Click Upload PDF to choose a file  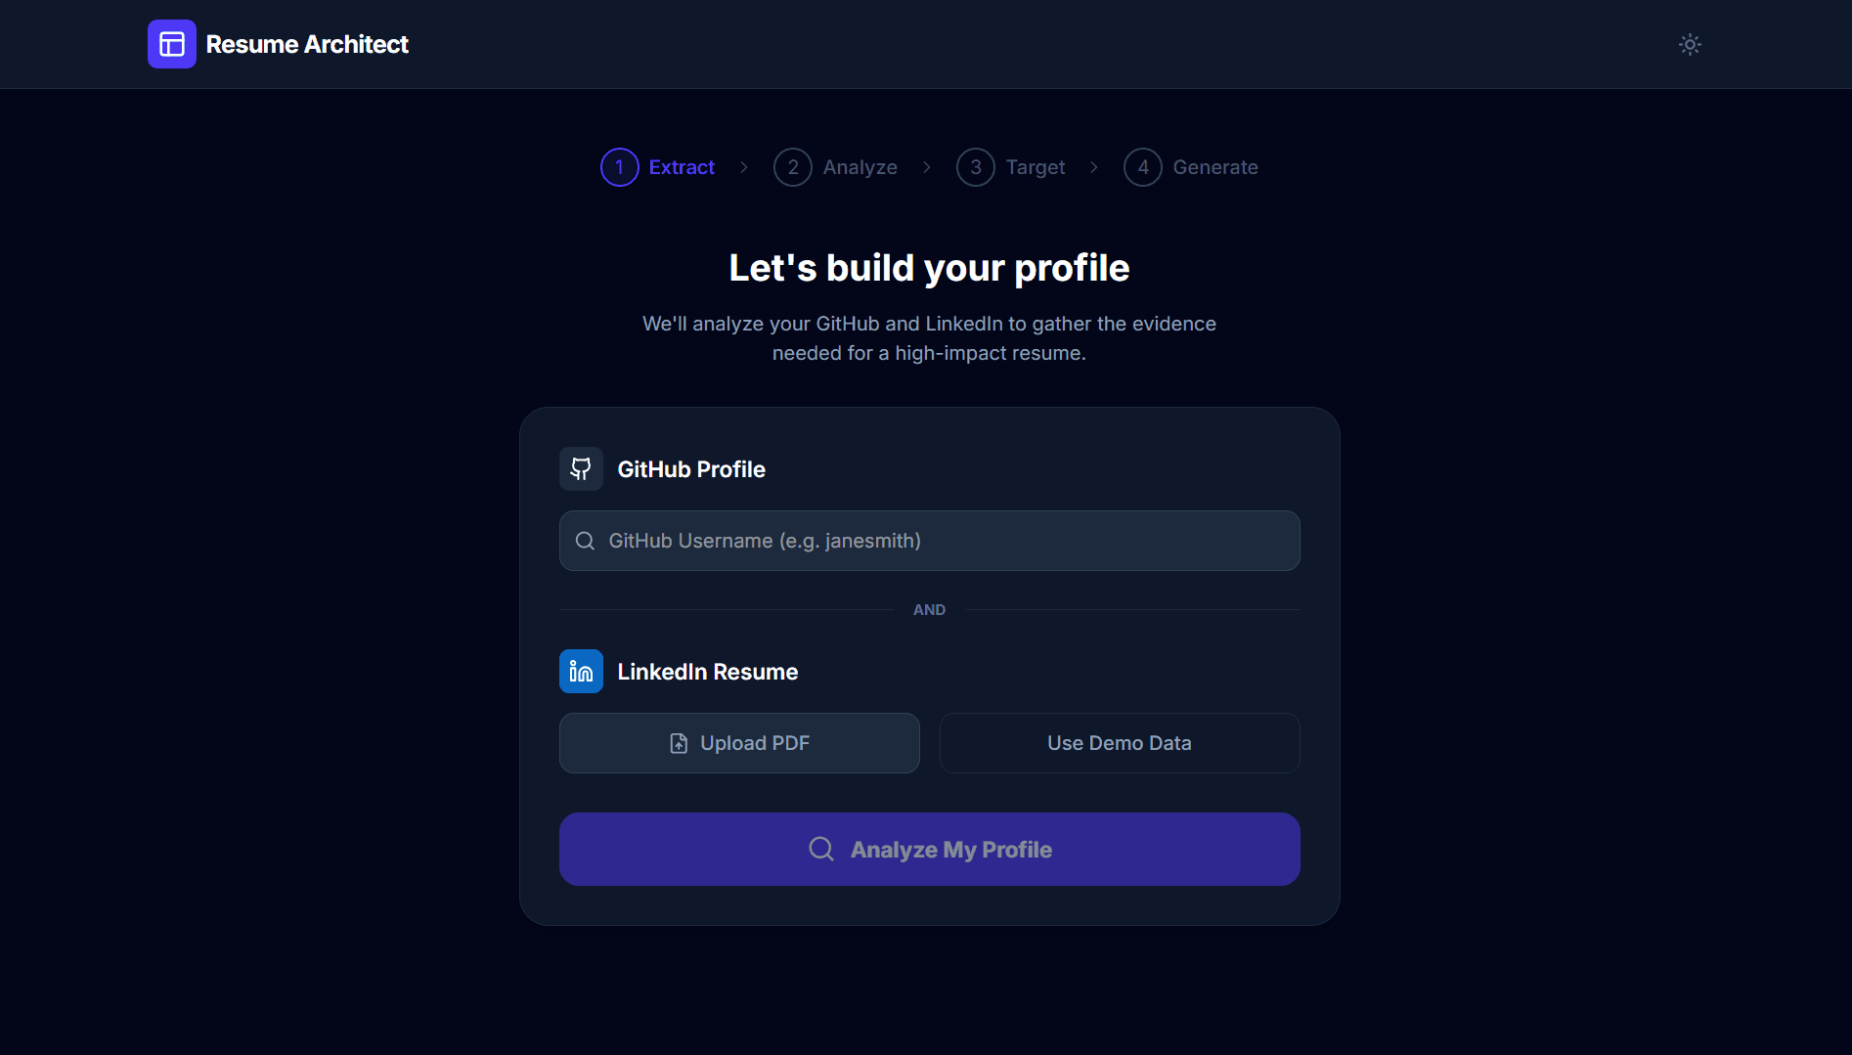(739, 743)
